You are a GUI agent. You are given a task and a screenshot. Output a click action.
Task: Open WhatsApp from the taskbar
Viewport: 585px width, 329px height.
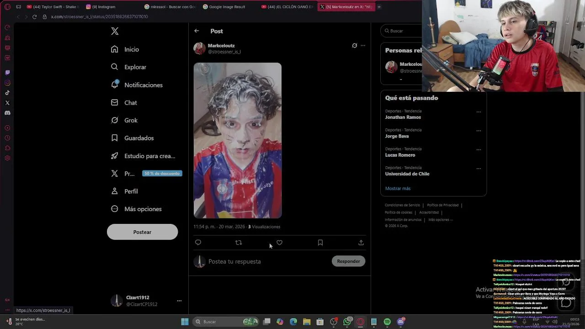click(347, 322)
